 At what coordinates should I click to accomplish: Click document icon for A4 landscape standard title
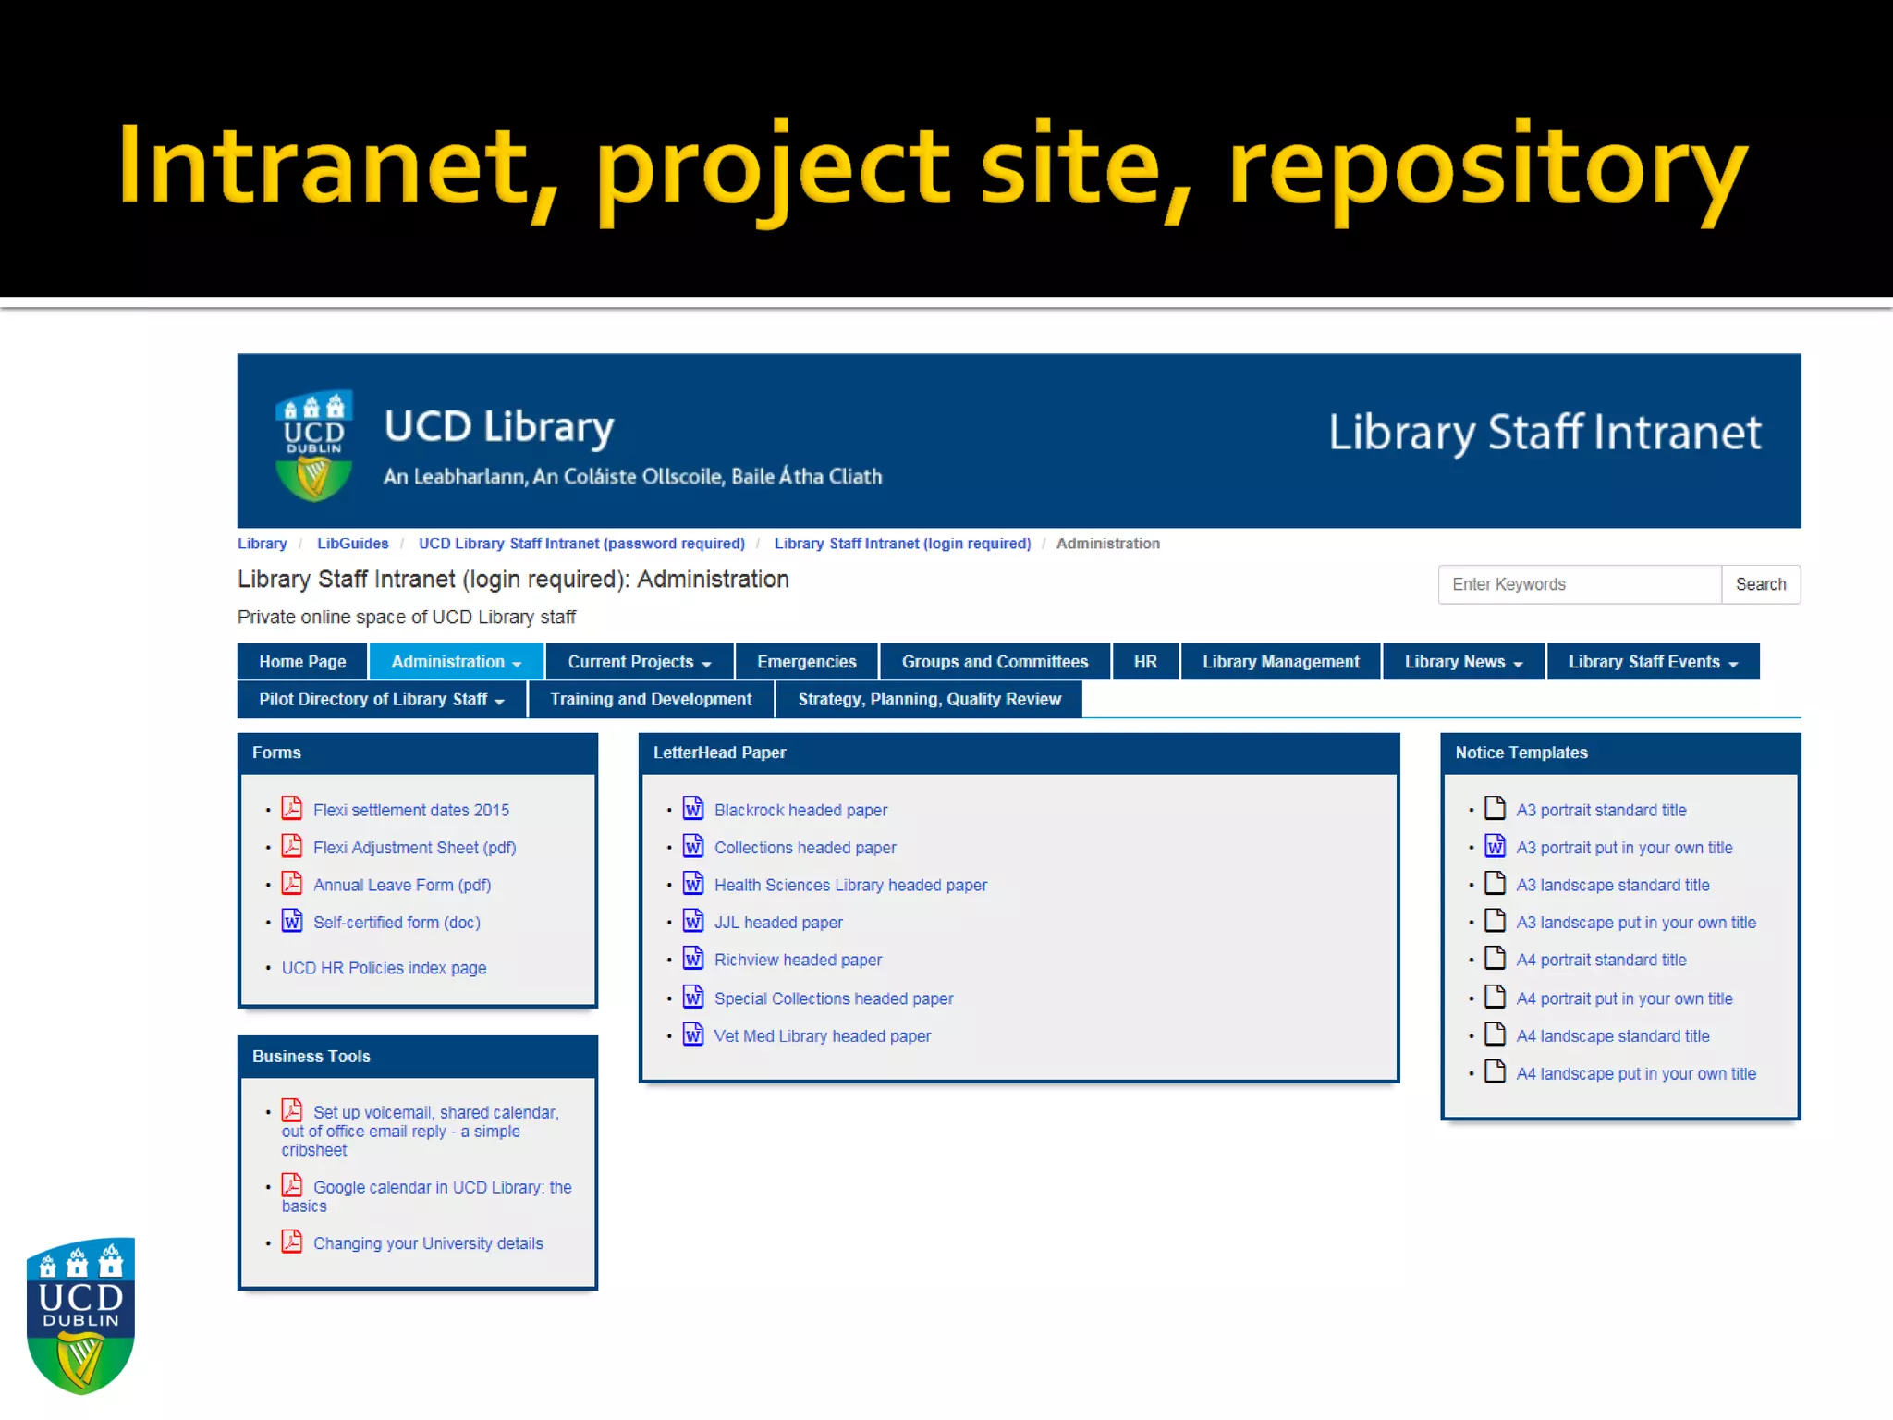pyautogui.click(x=1495, y=1034)
